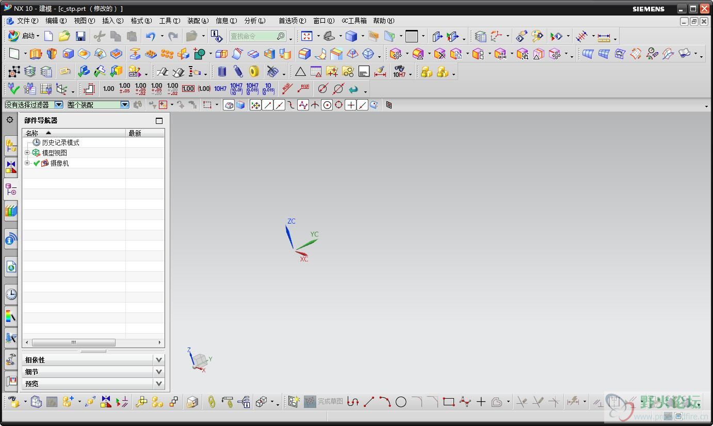Click the 10H7 fit tolerance dimension icon
713x426 pixels.
tap(220, 89)
